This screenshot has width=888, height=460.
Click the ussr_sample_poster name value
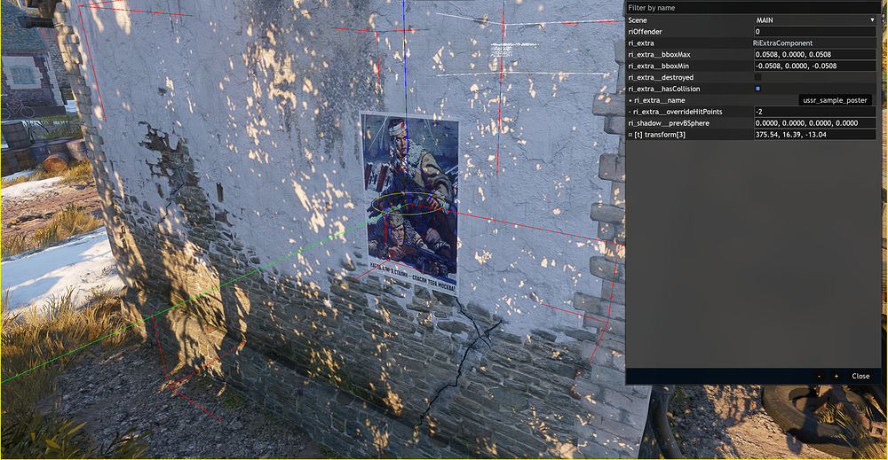tap(835, 100)
